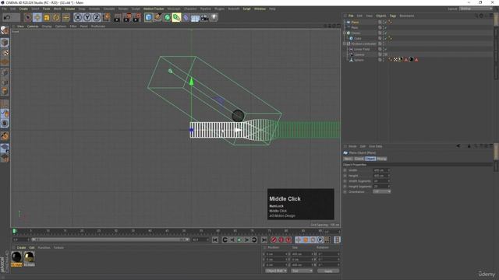Click the red Record Active Objects button
Viewport: 499px width, 280px height.
coord(274,240)
